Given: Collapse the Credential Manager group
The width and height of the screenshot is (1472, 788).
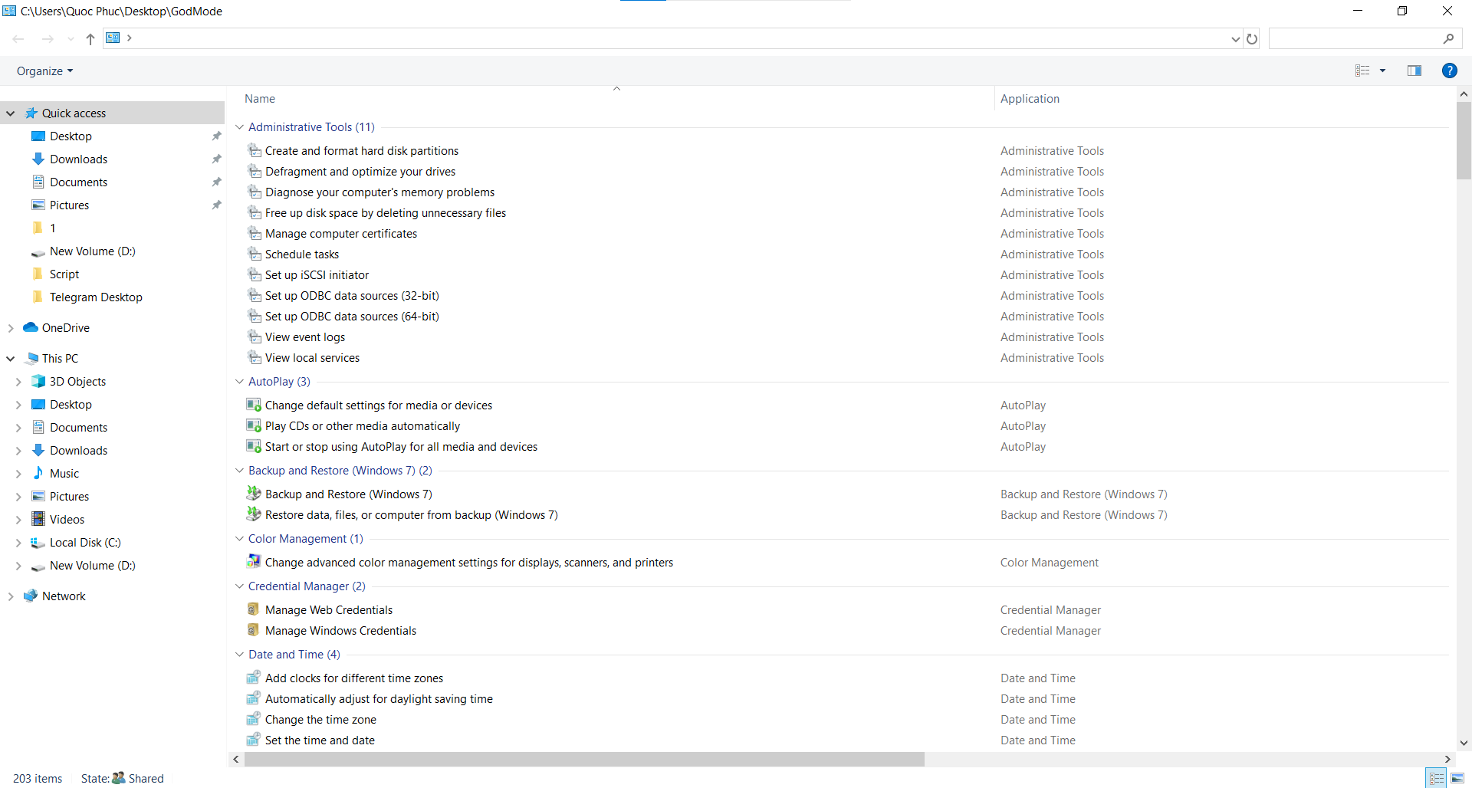Looking at the screenshot, I should click(239, 586).
